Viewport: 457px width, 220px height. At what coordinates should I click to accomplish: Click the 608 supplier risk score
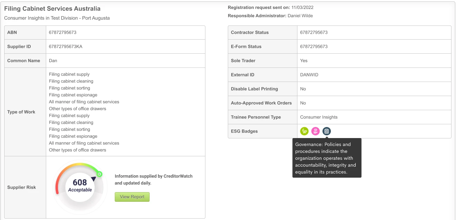pyautogui.click(x=80, y=182)
